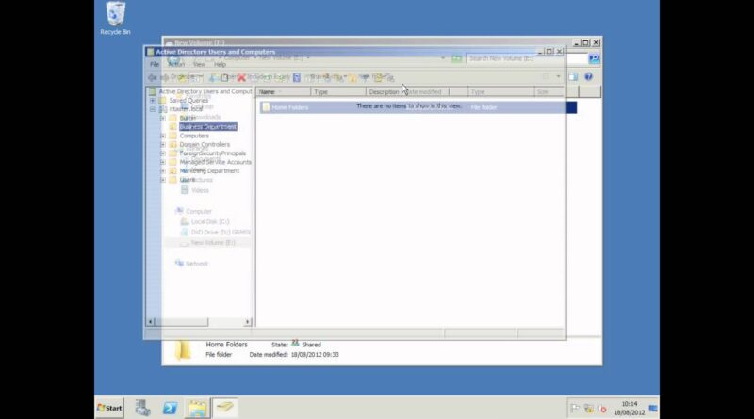The image size is (754, 419).
Task: Toggle the Explorer preview pane icon
Action: pyautogui.click(x=573, y=77)
